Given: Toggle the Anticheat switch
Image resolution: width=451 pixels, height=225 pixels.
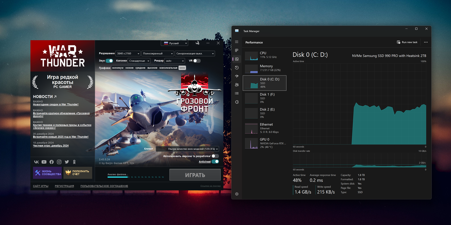Looking at the screenshot, I should pos(215,162).
